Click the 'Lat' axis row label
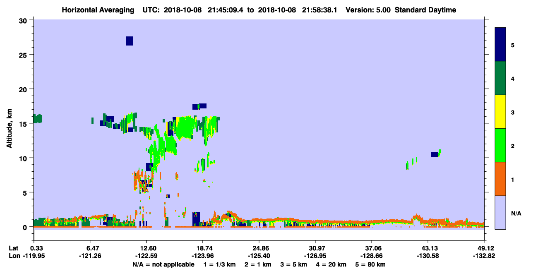Screen dimensions: 538x276 13,248
